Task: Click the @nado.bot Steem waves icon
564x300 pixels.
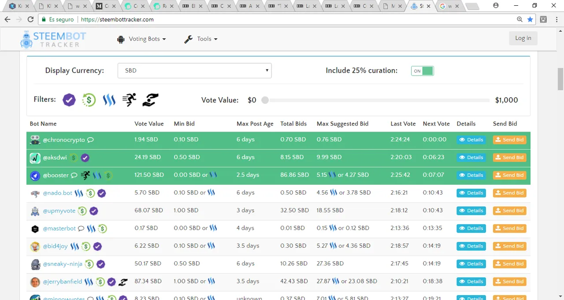Action: point(79,193)
